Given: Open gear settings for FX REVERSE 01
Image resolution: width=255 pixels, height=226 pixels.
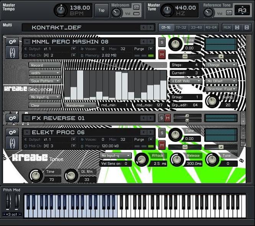Looking at the screenshot, I should (12, 118).
